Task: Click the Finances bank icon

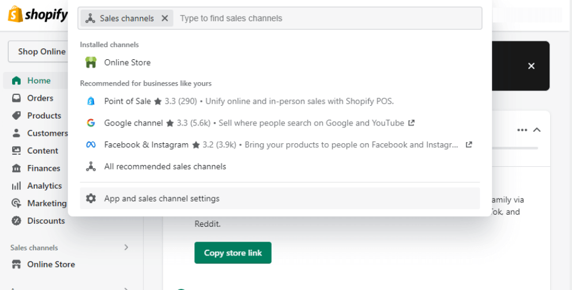Action: (16, 168)
